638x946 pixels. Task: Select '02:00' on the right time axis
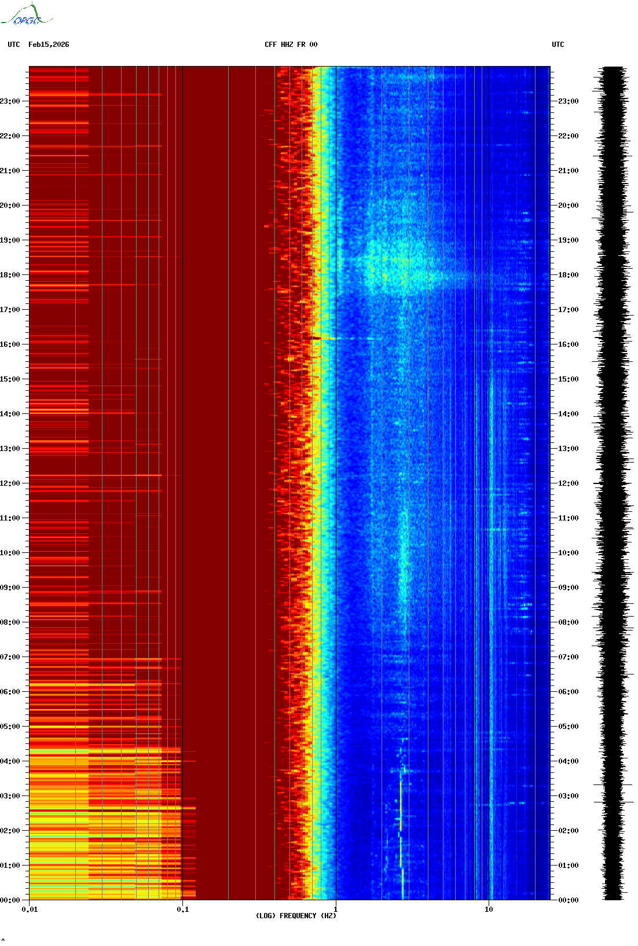568,831
